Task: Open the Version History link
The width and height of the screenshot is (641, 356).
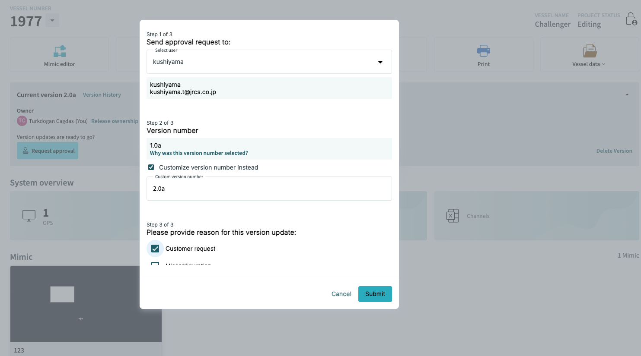Action: pyautogui.click(x=102, y=95)
